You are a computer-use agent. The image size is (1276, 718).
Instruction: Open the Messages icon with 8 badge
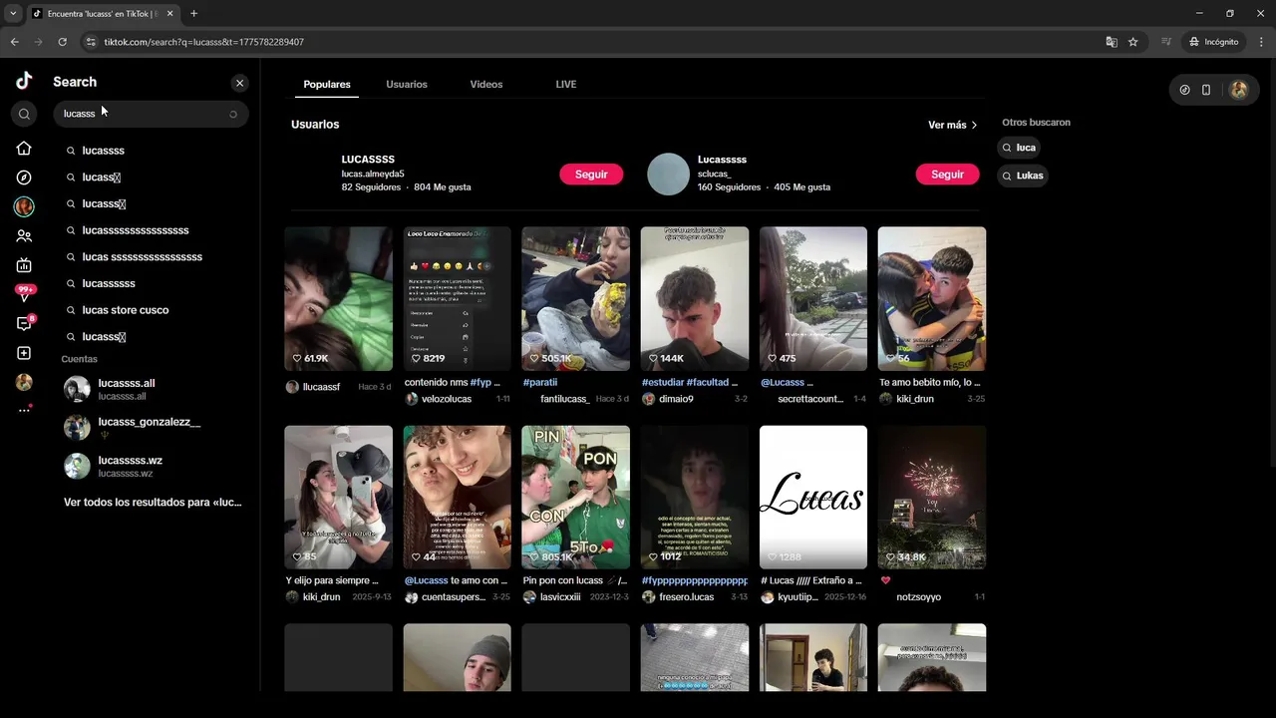pos(24,323)
